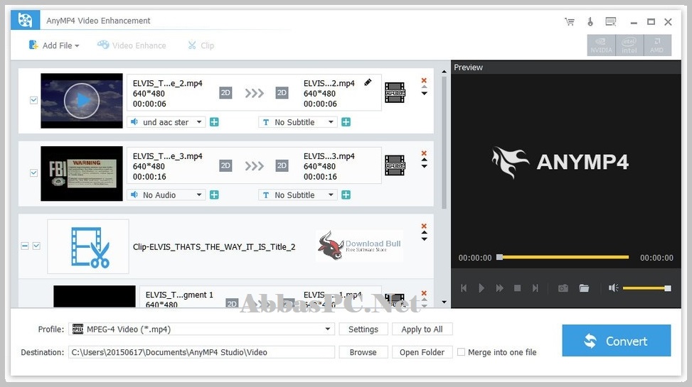
Task: Browse for a destination folder
Action: click(x=363, y=352)
